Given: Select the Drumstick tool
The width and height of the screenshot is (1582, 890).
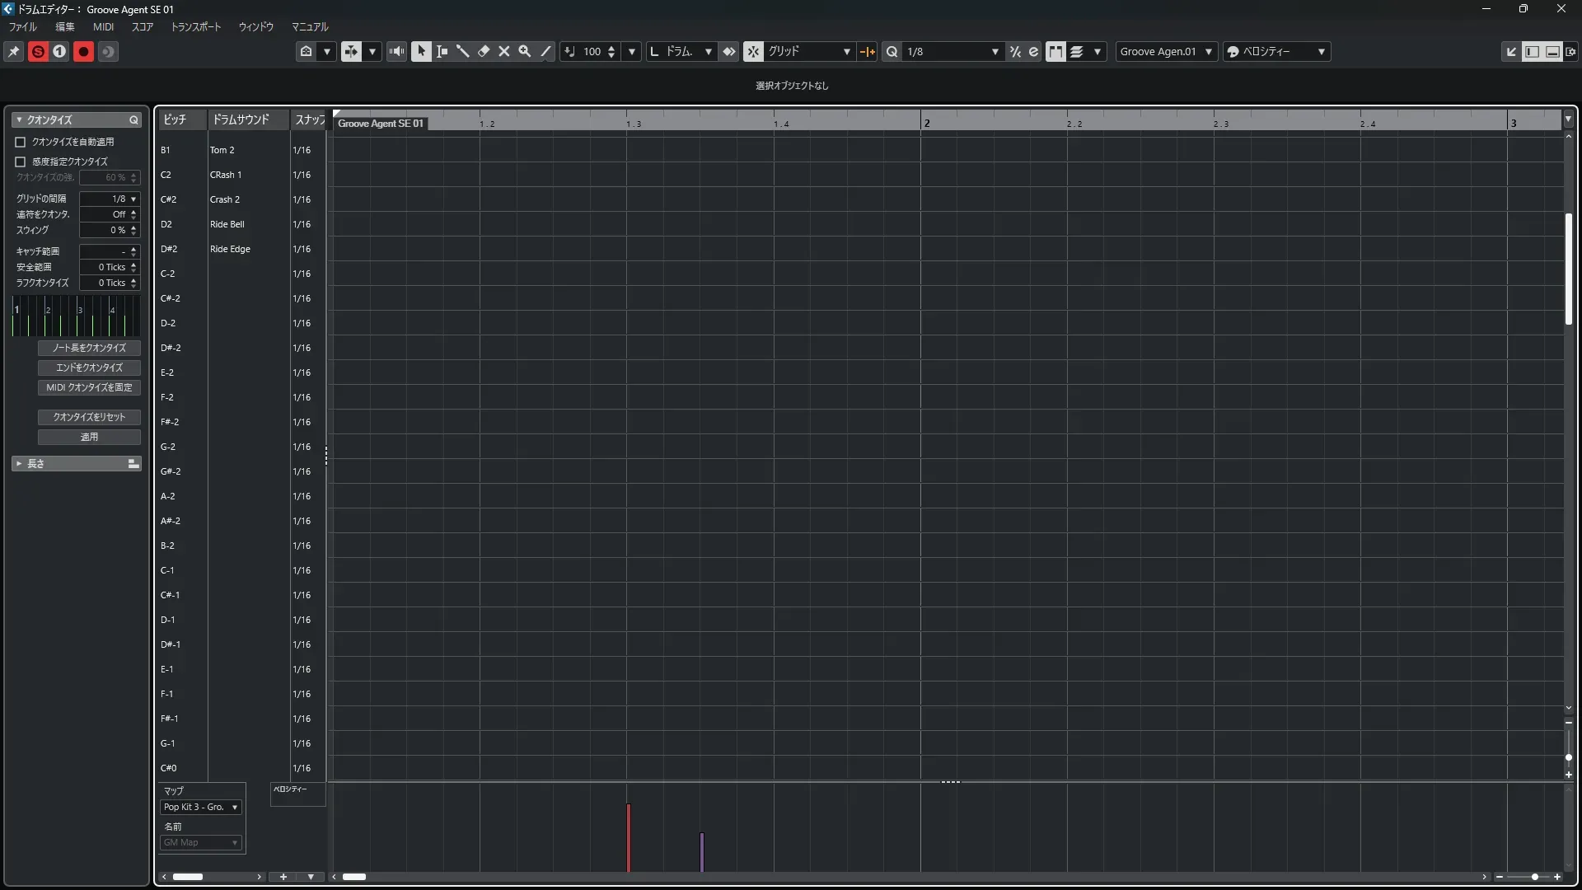Looking at the screenshot, I should click(463, 51).
